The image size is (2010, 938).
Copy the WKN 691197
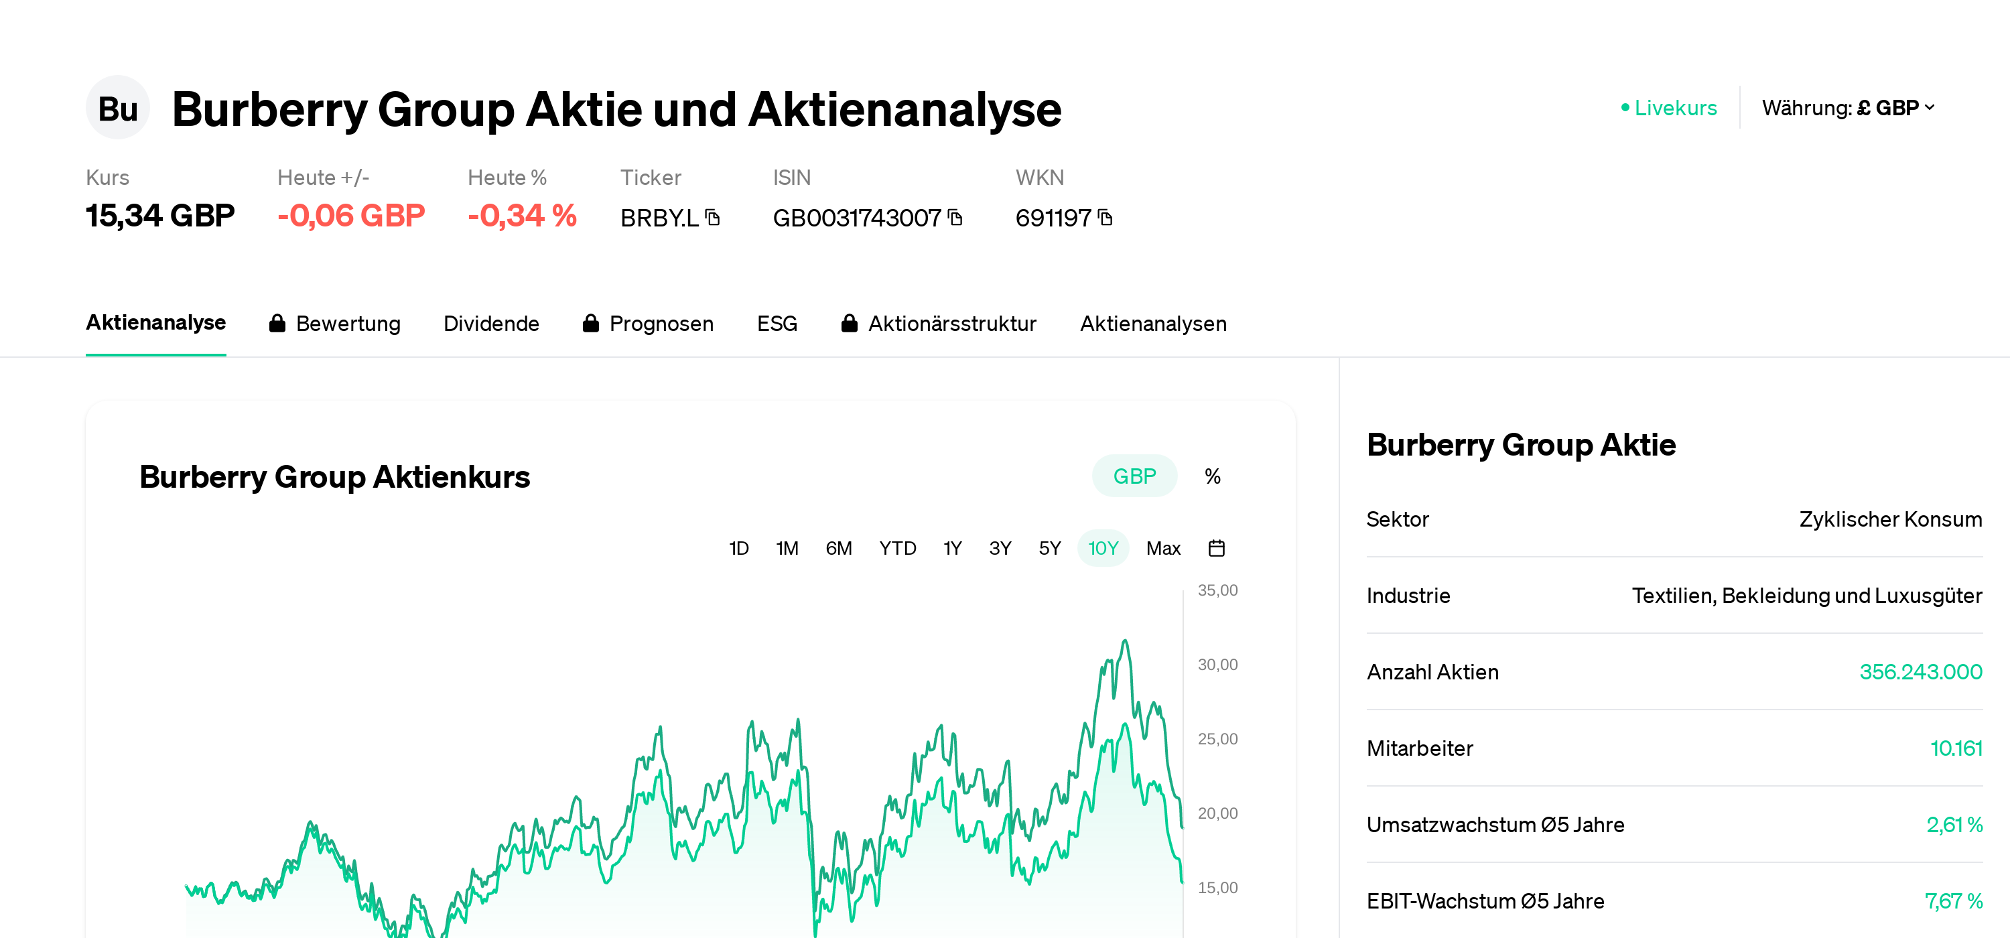click(x=1105, y=217)
